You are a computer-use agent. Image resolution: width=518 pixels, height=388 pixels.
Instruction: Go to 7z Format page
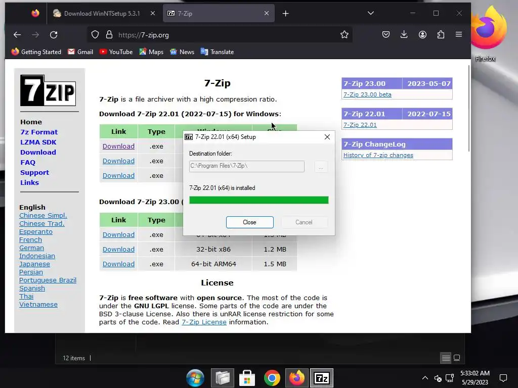click(39, 132)
